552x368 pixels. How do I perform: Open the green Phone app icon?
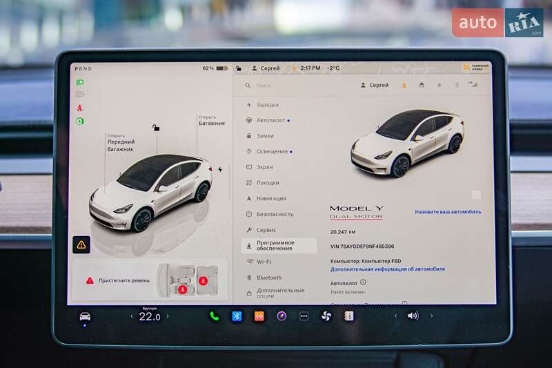(215, 316)
